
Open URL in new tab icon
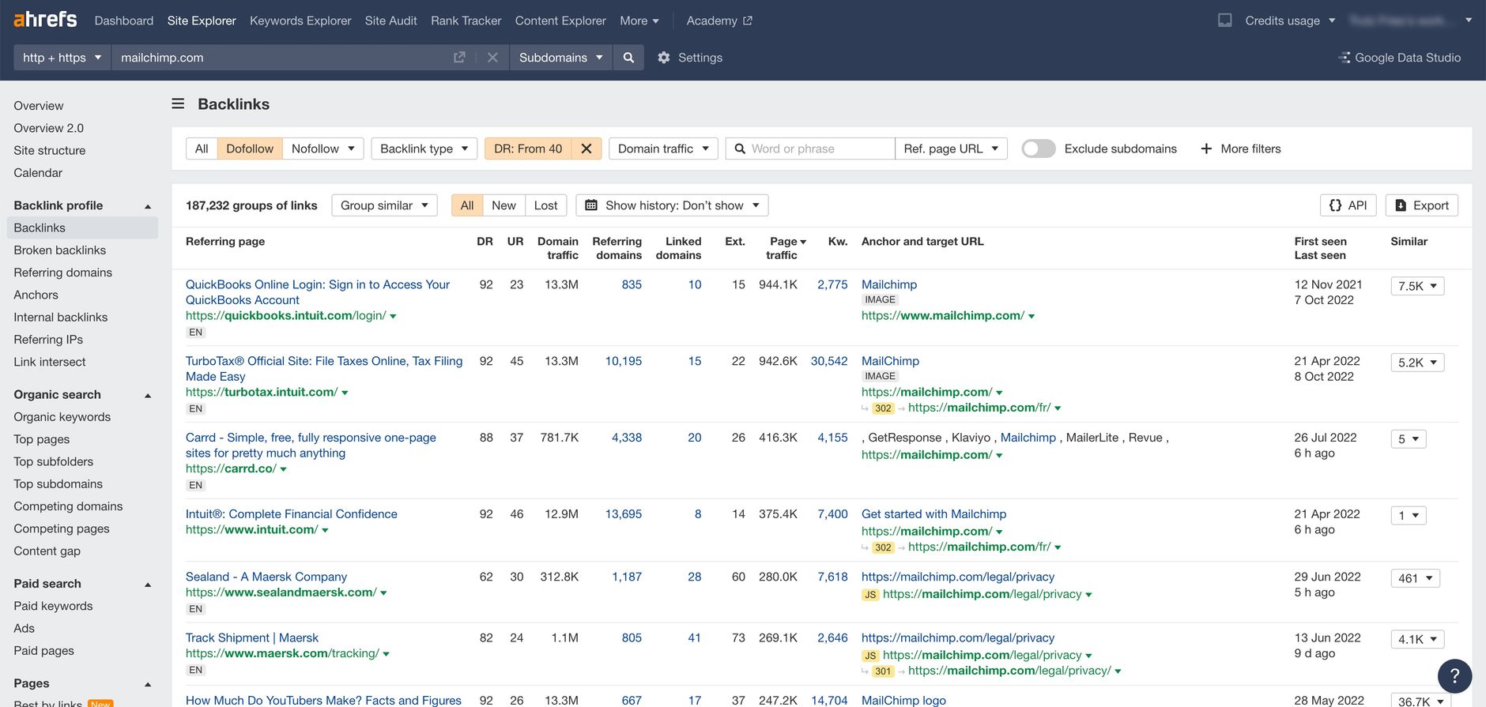[459, 58]
